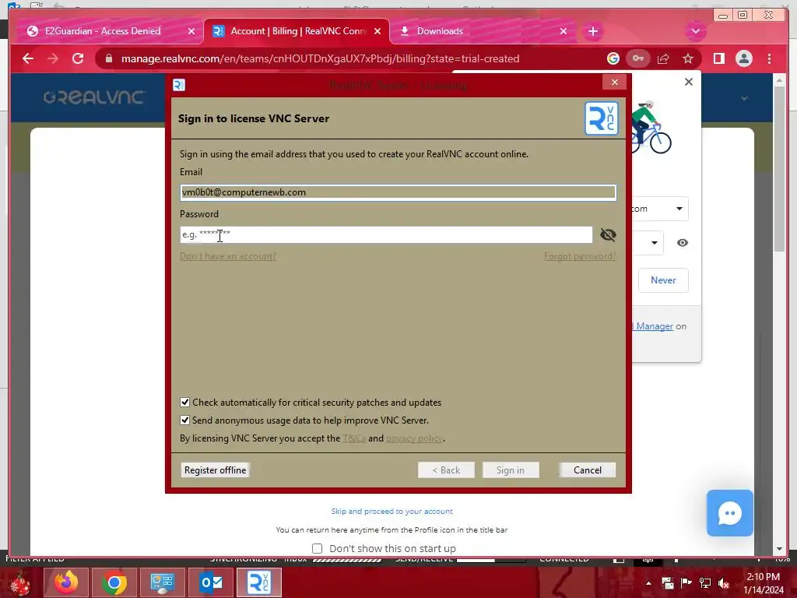
Task: Open the privacy policy link
Action: pyautogui.click(x=414, y=438)
